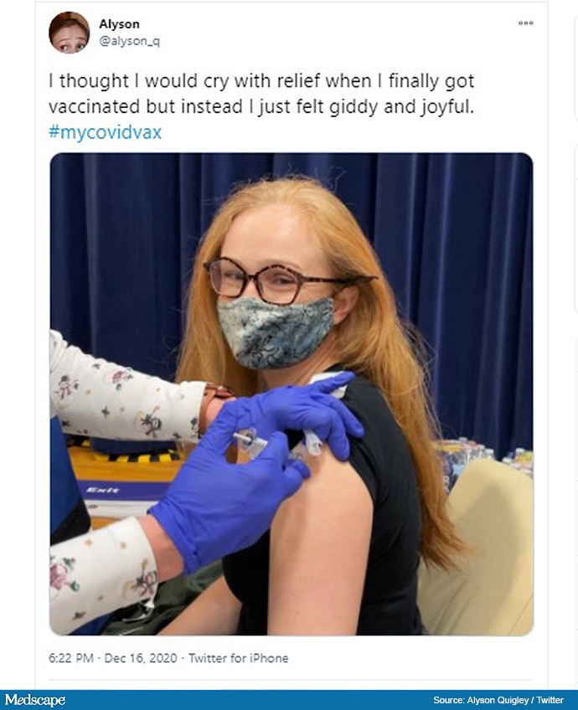Viewport: 578px width, 710px height.
Task: Click the Source: Alyson Quigley credit text
Action: pyautogui.click(x=498, y=700)
